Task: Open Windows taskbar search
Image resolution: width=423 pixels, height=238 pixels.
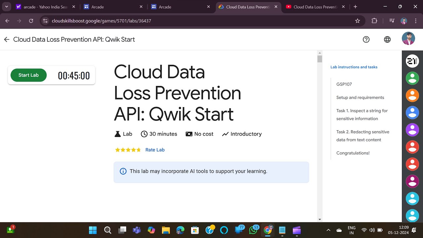Action: [107, 230]
